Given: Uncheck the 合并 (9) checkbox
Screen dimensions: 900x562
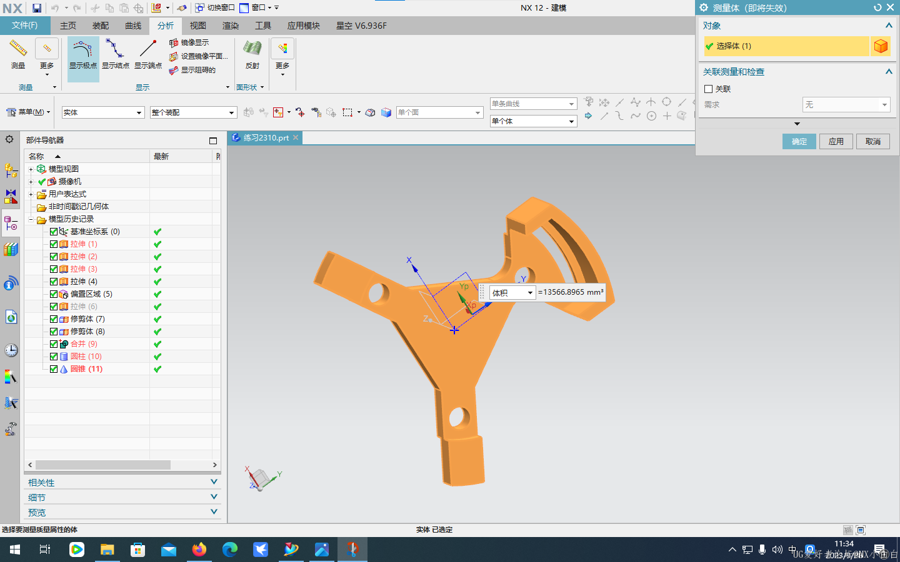Looking at the screenshot, I should point(54,344).
